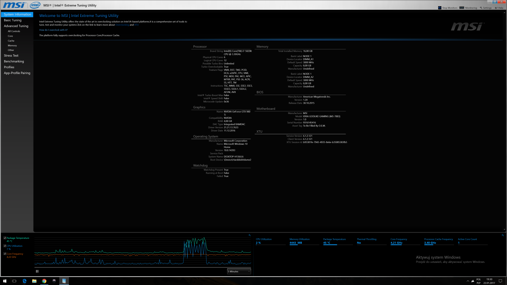Click the POL PLP language indicator
The height and width of the screenshot is (285, 507).
(x=479, y=281)
